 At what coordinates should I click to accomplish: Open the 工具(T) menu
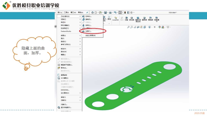(x=66, y=12)
